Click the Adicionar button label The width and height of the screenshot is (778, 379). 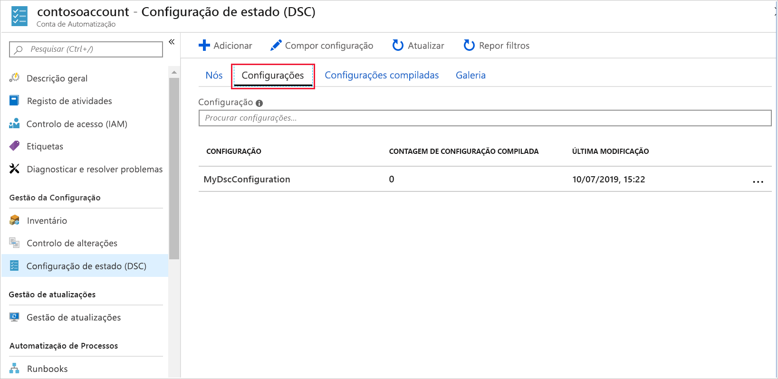(233, 46)
